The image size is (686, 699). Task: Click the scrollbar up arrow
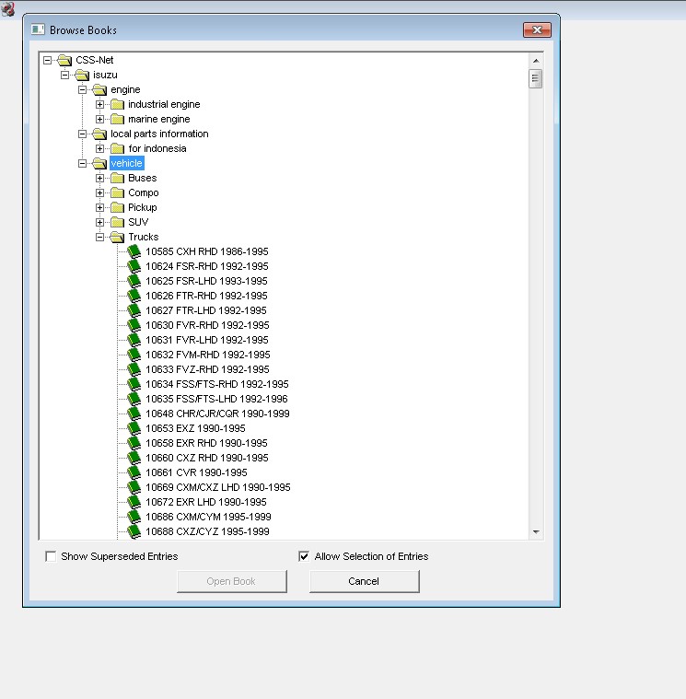tap(536, 61)
